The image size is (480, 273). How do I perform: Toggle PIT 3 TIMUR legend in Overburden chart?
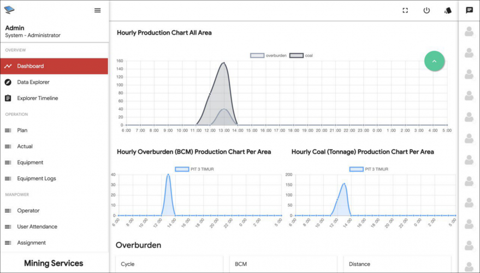[194, 169]
